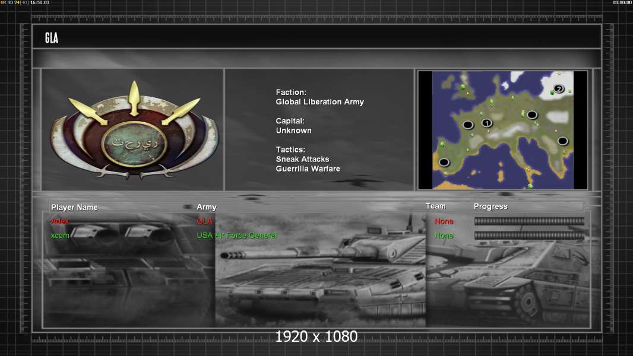Click the 'Unknown' capital text
Viewport: 633px width, 356px height.
coord(293,131)
